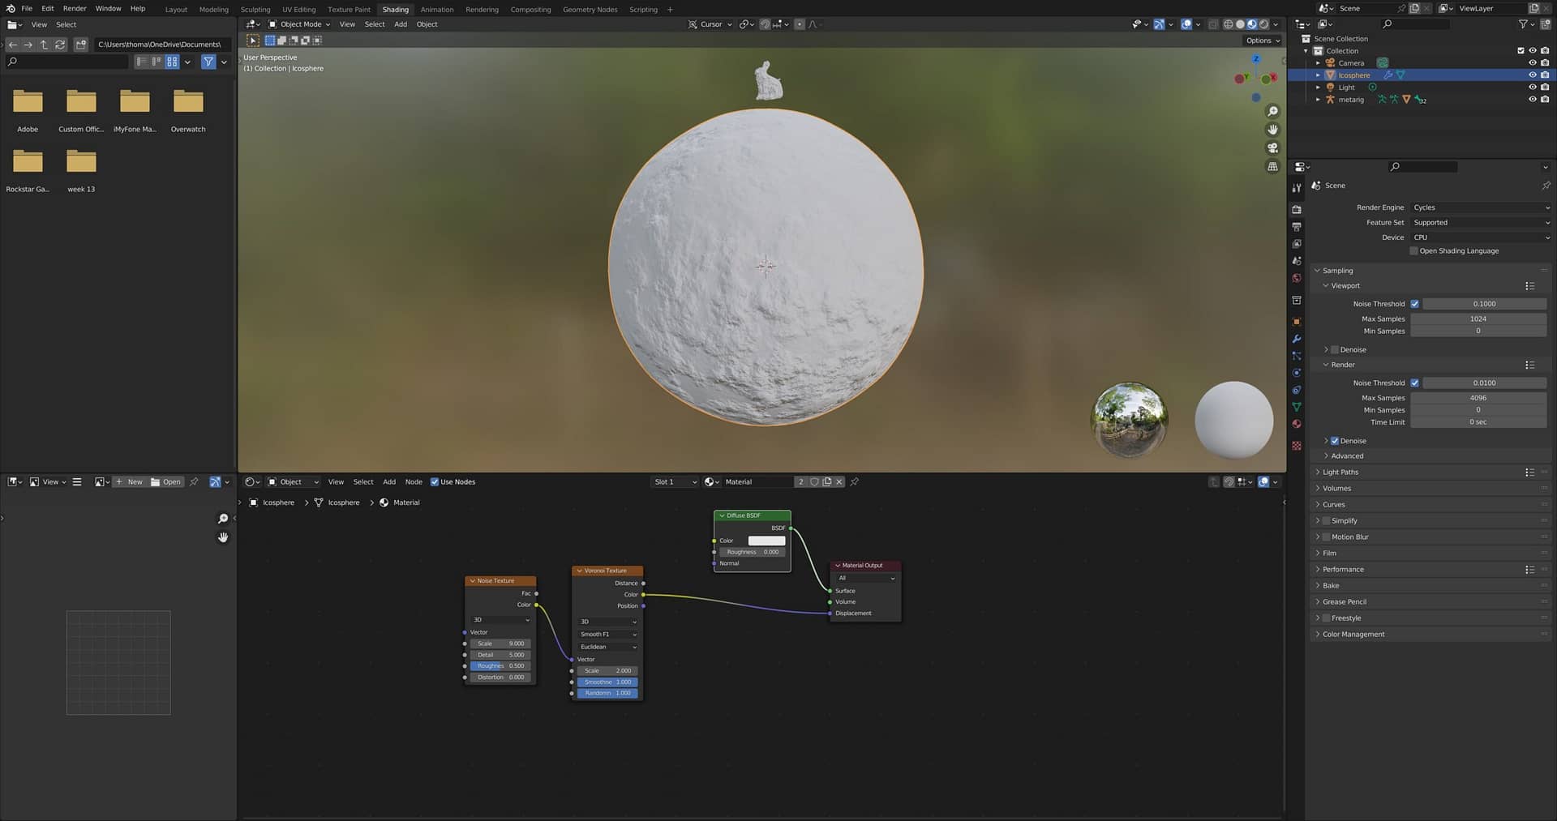This screenshot has width=1557, height=821.
Task: Open the Overwatch folder thumbnail
Action: click(188, 103)
